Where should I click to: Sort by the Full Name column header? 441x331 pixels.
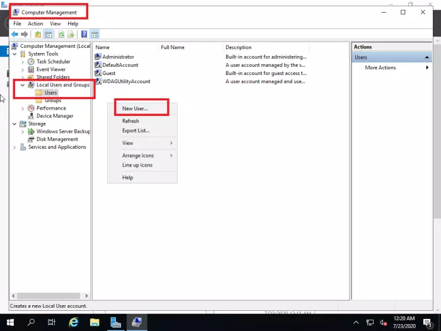click(x=191, y=47)
